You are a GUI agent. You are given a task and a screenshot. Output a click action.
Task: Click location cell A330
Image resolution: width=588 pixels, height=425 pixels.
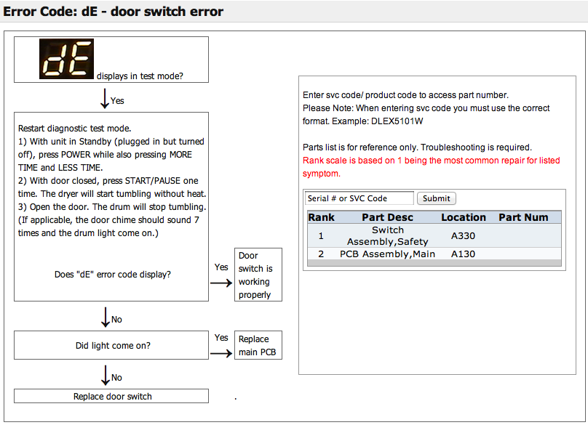463,236
